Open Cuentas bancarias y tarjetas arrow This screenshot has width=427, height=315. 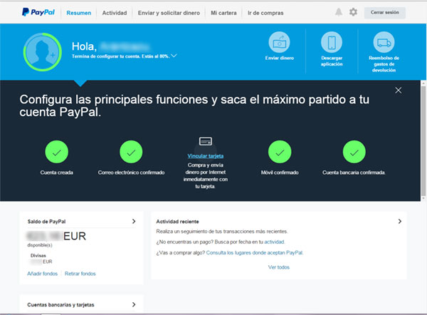(x=134, y=304)
